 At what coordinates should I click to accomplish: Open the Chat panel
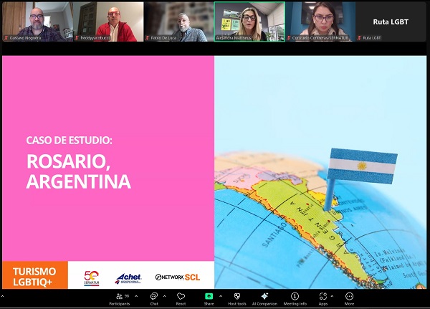coord(154,297)
